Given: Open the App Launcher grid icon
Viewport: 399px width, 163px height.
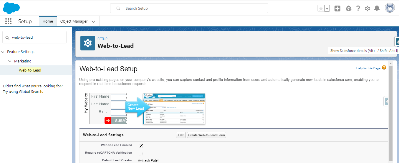Looking at the screenshot, I should 8,21.
